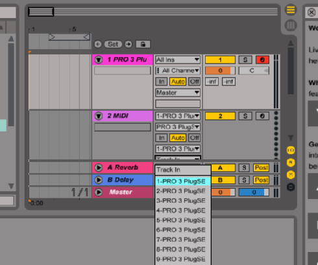318x265 pixels.
Task: Set track 1 monitor to Off
Action: click(194, 82)
